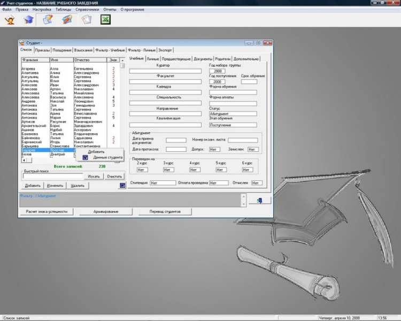Open the Фильтр - Учебные tab

click(110, 50)
